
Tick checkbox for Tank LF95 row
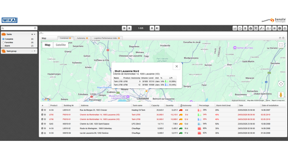pyautogui.click(x=42, y=115)
